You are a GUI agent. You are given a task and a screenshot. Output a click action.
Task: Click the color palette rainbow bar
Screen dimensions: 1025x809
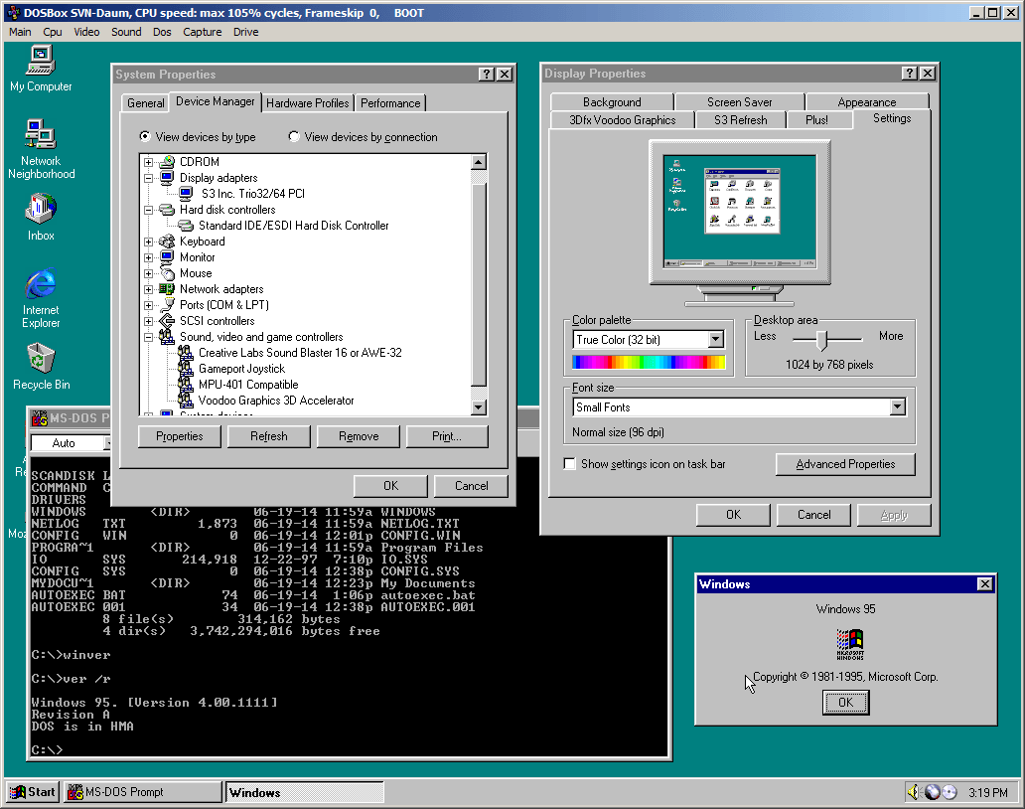[649, 363]
